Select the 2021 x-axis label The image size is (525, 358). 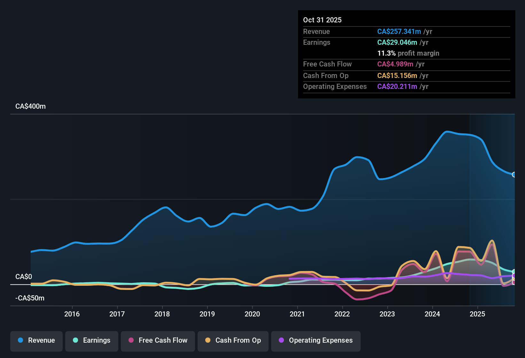pos(297,314)
